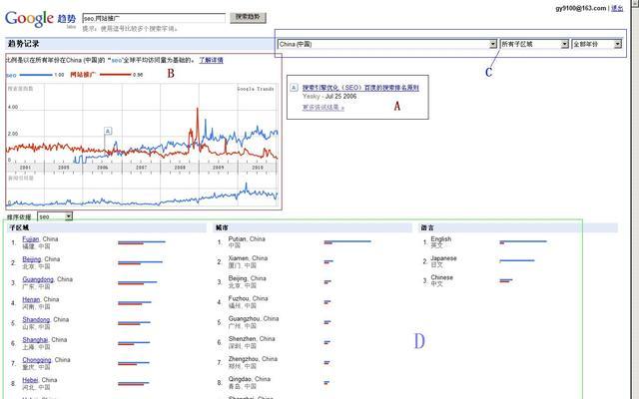Click the 2010 label on chart timeline

tap(258, 168)
